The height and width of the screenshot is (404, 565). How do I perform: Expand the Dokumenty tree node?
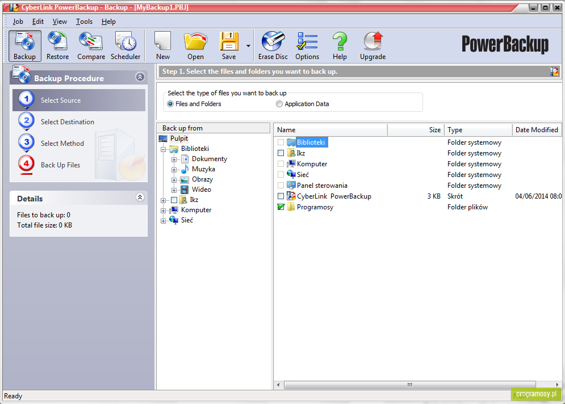[174, 159]
